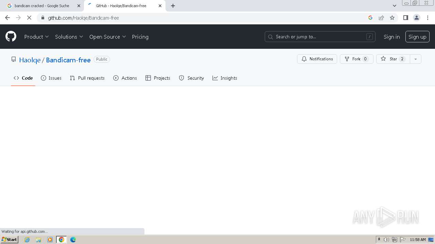The width and height of the screenshot is (435, 244).
Task: Open the Chrome profile avatar
Action: pos(417,18)
